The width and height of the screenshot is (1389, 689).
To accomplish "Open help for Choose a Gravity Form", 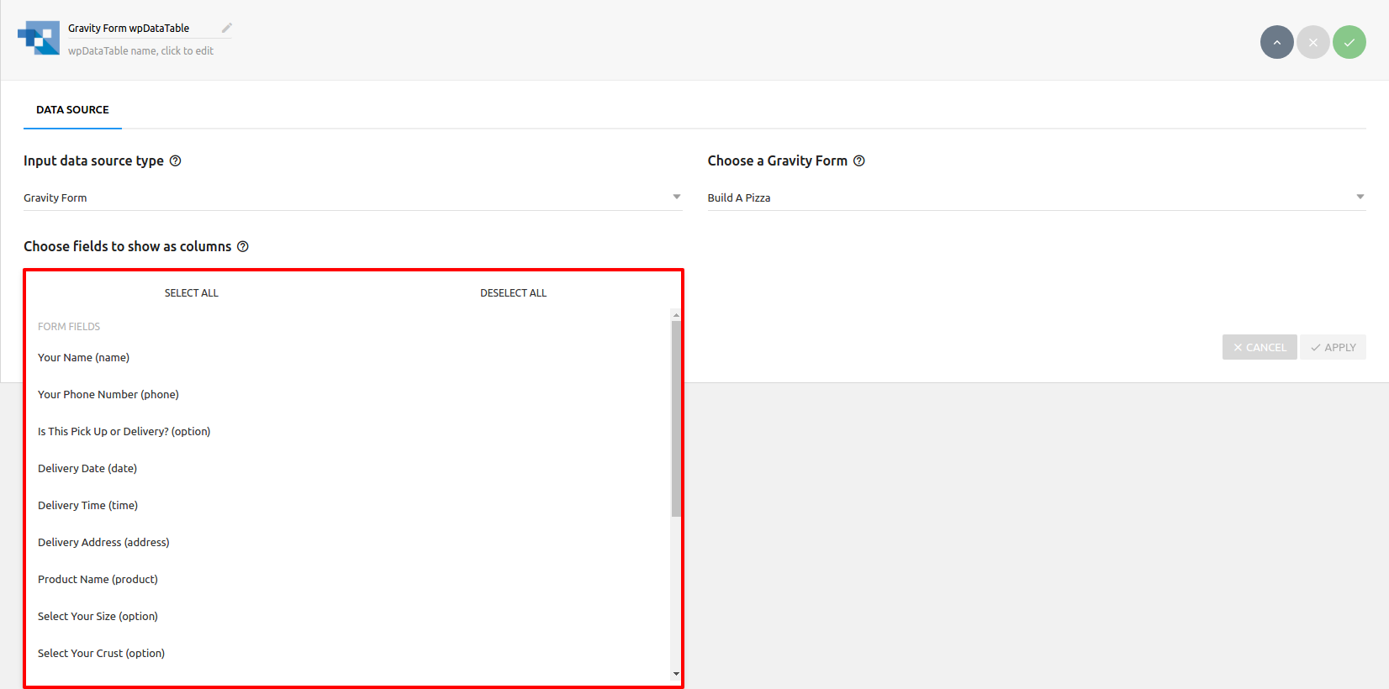I will (x=858, y=160).
